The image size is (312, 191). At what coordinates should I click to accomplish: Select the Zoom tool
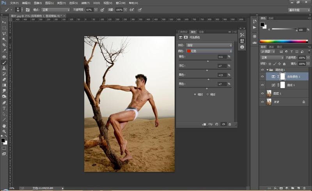pyautogui.click(x=4, y=132)
